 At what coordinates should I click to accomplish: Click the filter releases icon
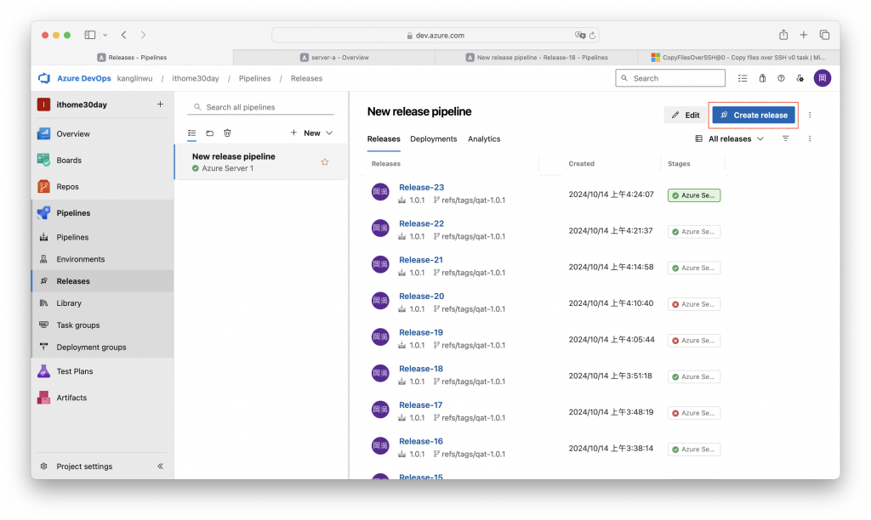coord(785,138)
